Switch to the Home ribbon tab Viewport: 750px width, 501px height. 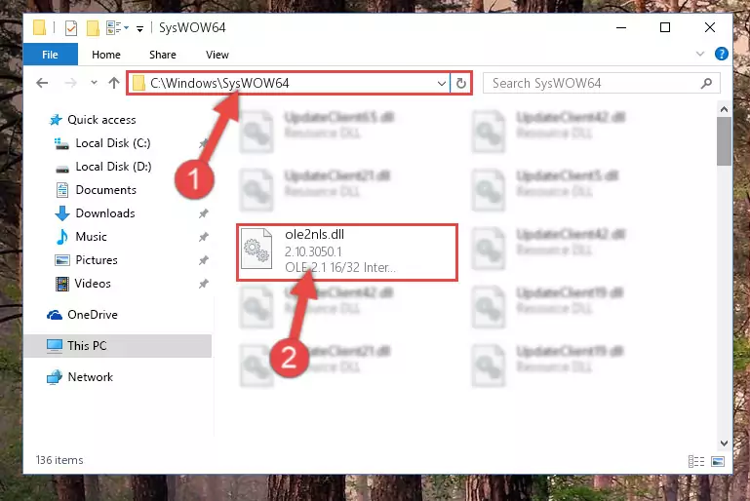pyautogui.click(x=106, y=55)
